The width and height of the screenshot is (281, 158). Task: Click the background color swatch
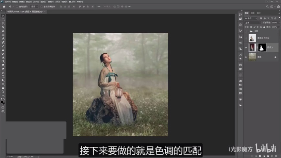point(4,104)
